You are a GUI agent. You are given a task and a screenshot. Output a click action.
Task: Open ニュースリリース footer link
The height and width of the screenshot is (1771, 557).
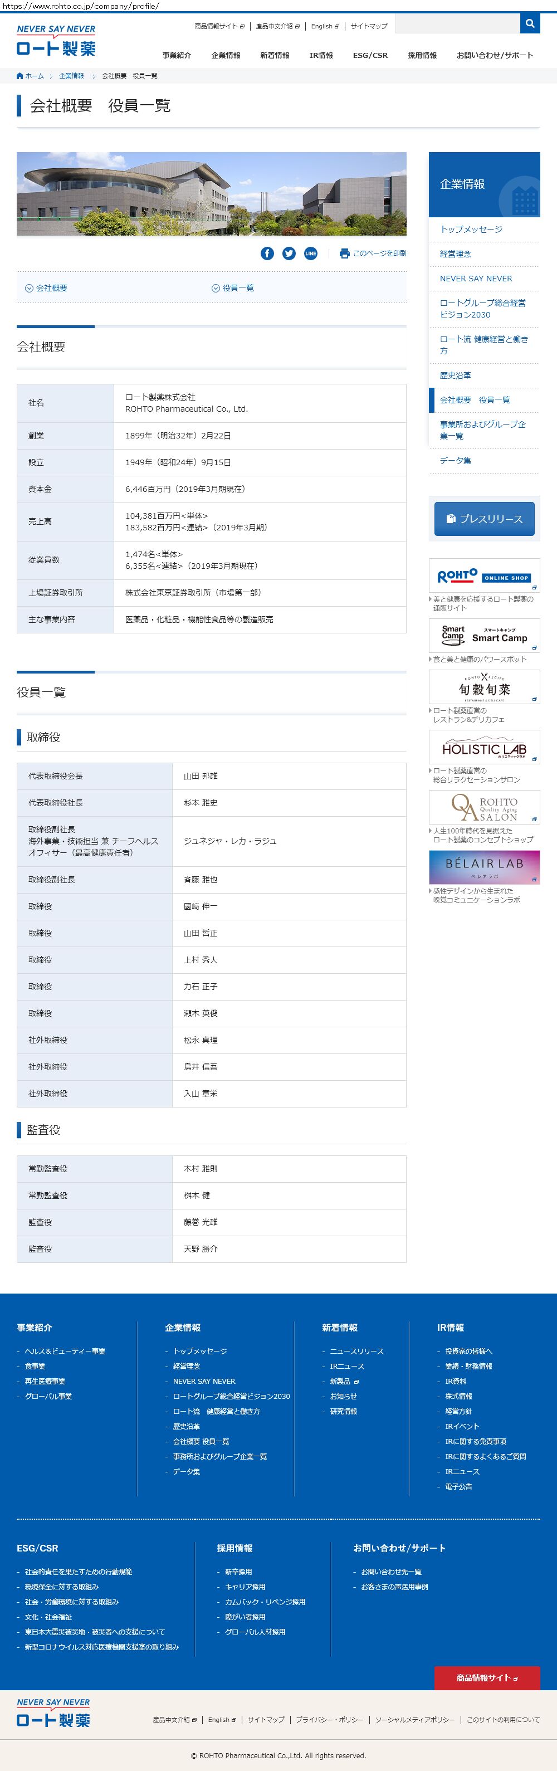[357, 1351]
